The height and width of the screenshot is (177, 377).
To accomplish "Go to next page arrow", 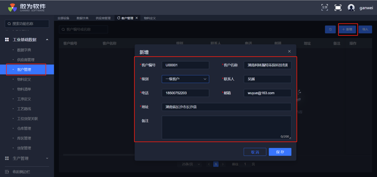I will pyautogui.click(x=223, y=164).
